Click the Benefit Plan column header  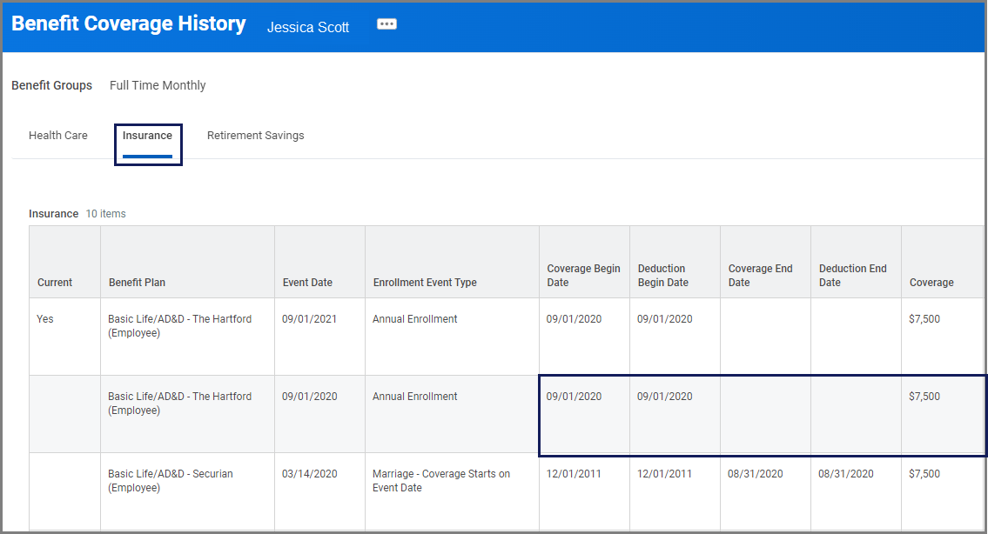pos(137,283)
